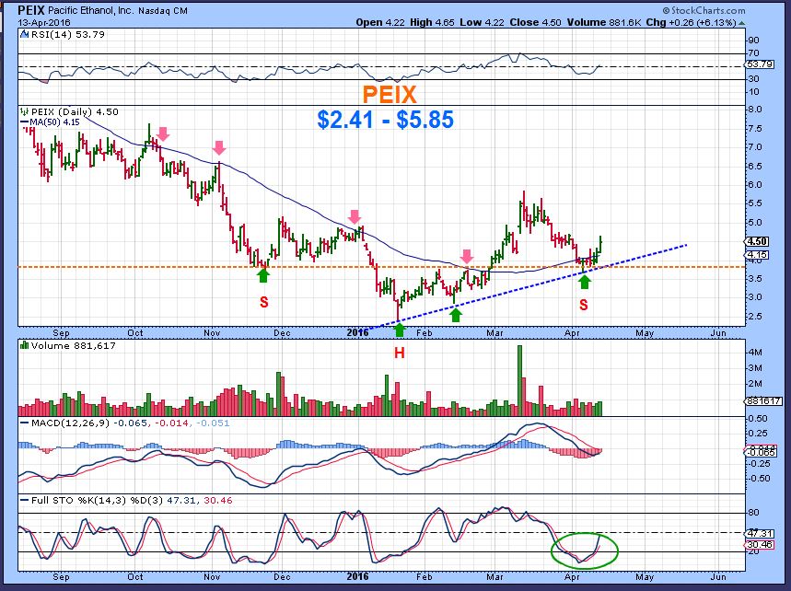
Task: Click the May label under price chart
Action: point(645,333)
